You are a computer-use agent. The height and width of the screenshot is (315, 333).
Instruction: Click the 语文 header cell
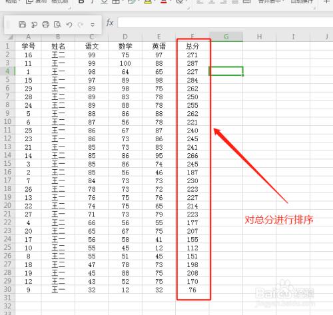click(92, 46)
